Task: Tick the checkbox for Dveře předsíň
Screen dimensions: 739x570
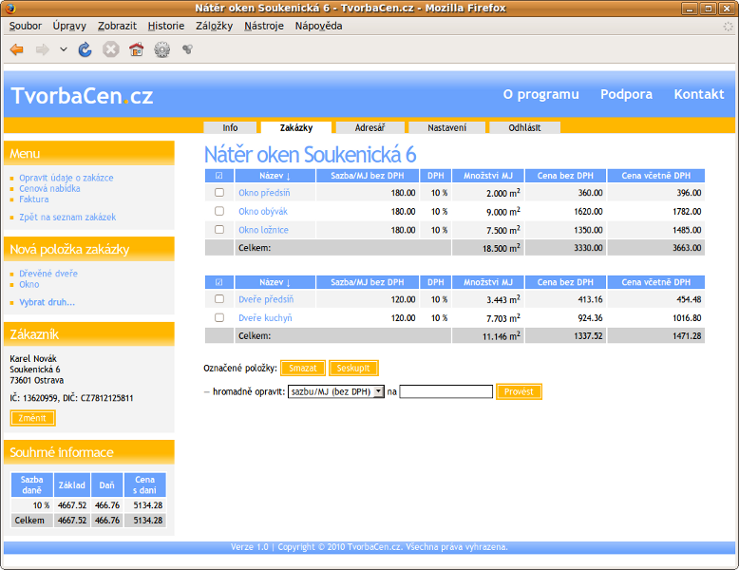Action: click(x=219, y=299)
